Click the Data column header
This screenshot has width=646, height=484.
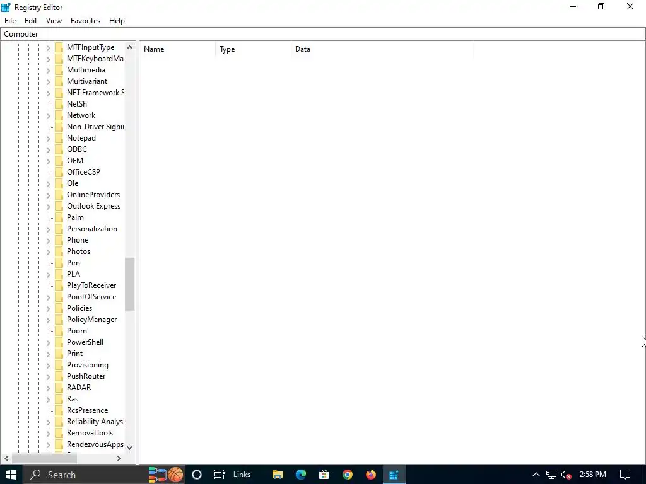pyautogui.click(x=382, y=49)
